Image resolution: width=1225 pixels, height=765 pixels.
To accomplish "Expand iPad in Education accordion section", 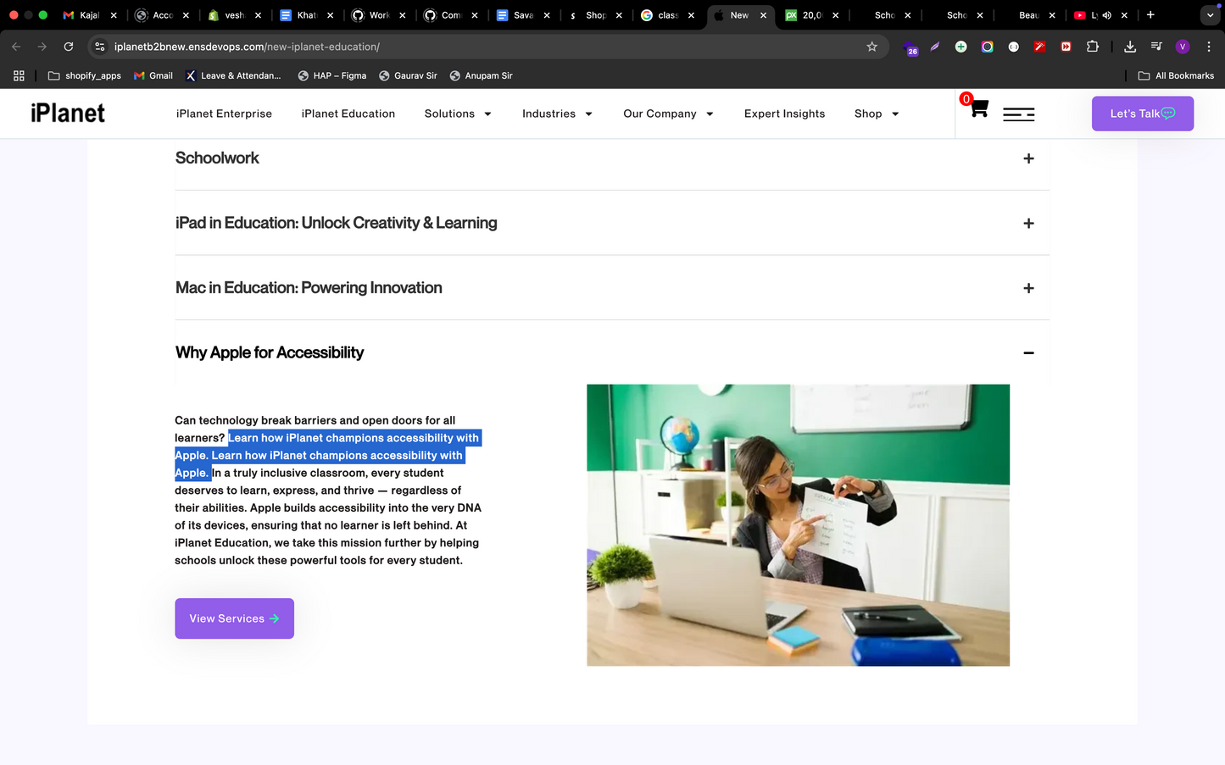I will pyautogui.click(x=612, y=223).
